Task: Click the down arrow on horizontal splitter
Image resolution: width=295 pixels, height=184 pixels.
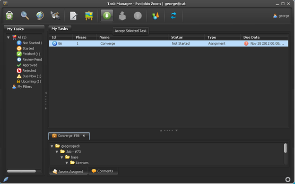Action: click(x=176, y=131)
